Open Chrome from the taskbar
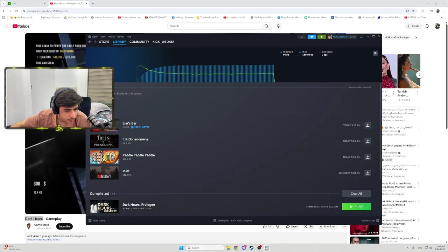Screen dimensions: 448x252 point(236,248)
